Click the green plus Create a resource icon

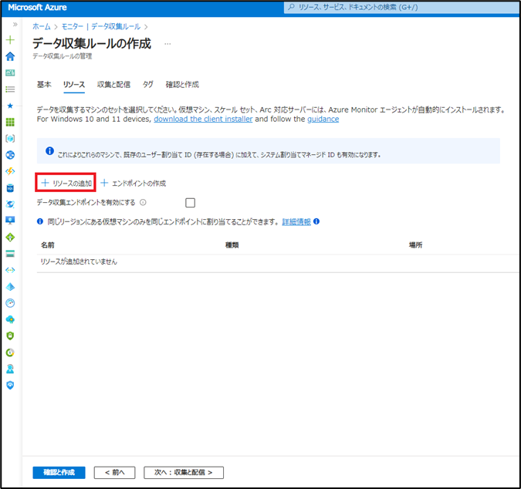pos(10,40)
